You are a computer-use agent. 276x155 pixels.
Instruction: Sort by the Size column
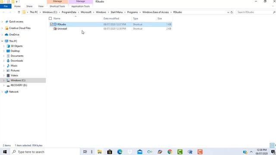pos(160,19)
